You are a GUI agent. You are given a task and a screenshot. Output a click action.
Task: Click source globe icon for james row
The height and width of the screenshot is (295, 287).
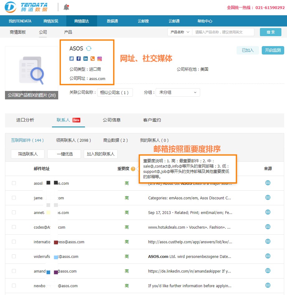coord(268,197)
